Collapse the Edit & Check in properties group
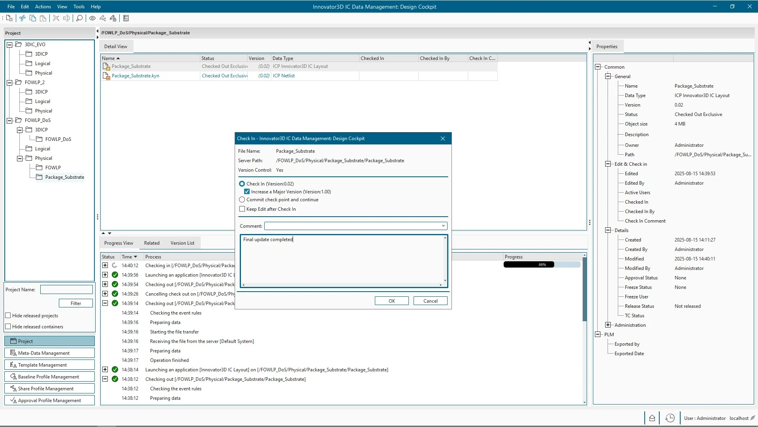Viewport: 758px width, 427px height. click(608, 164)
